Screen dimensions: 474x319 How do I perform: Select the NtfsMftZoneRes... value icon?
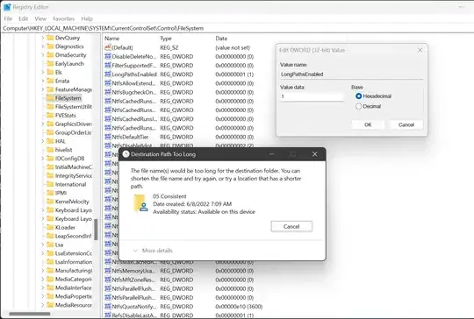[108, 280]
